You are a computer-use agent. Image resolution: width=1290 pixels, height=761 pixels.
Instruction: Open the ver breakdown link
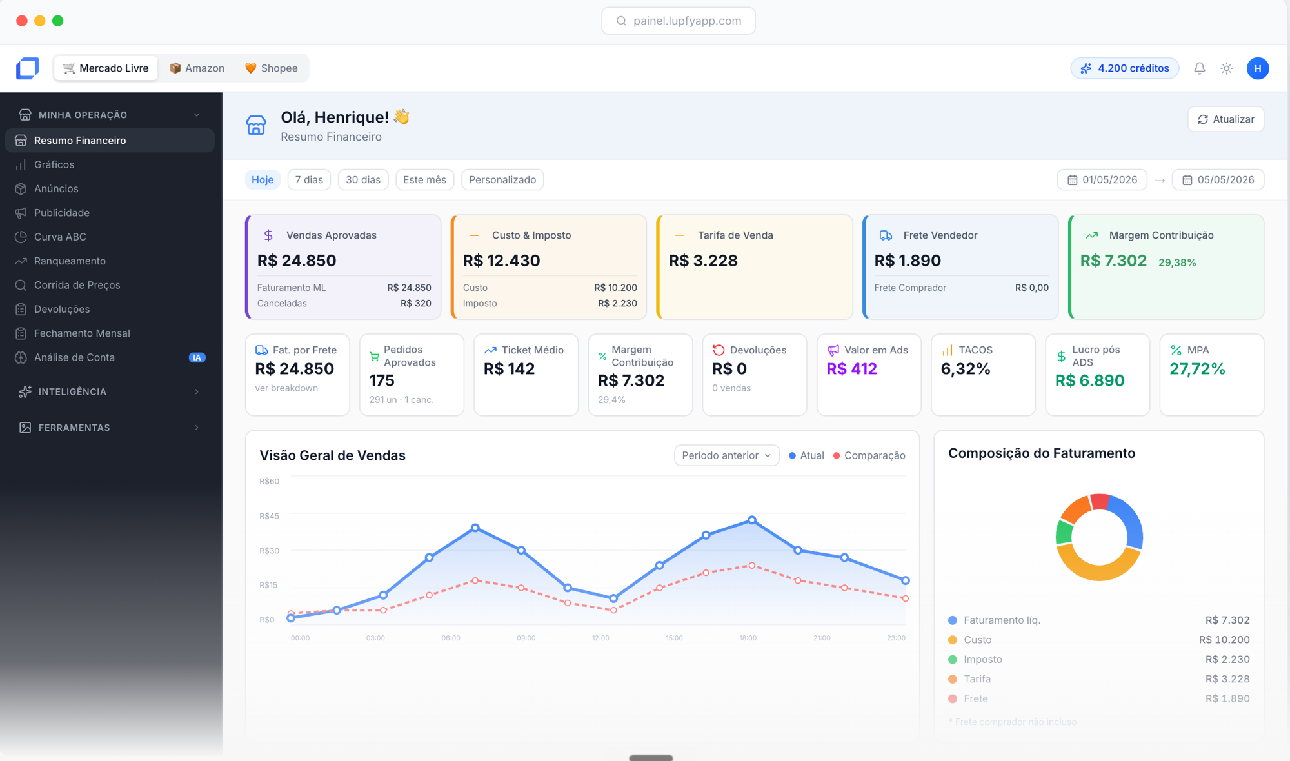(286, 388)
